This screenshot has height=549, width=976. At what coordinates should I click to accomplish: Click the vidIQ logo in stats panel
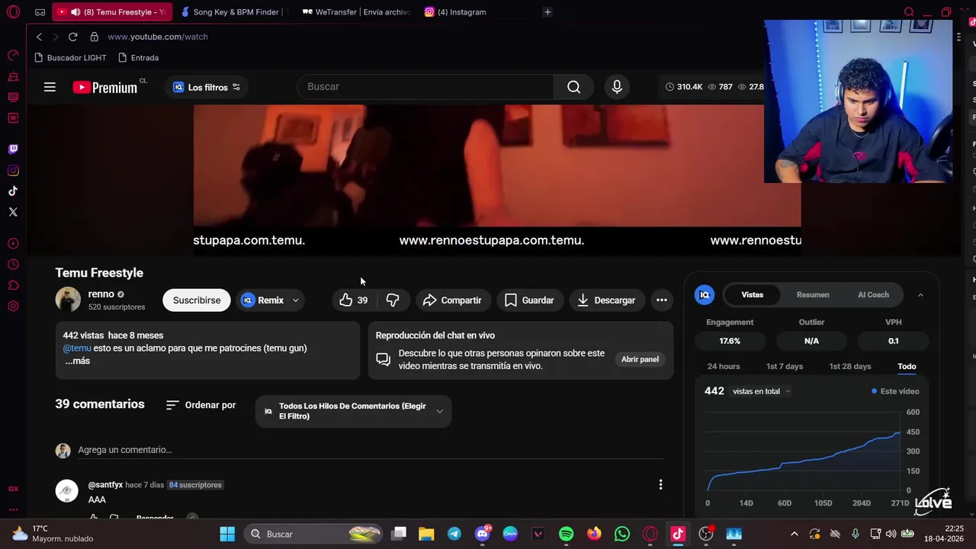(x=705, y=294)
